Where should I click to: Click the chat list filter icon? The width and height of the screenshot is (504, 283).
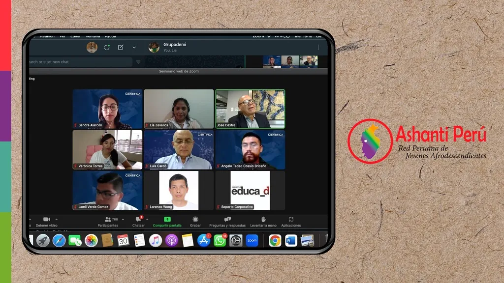[x=138, y=62]
